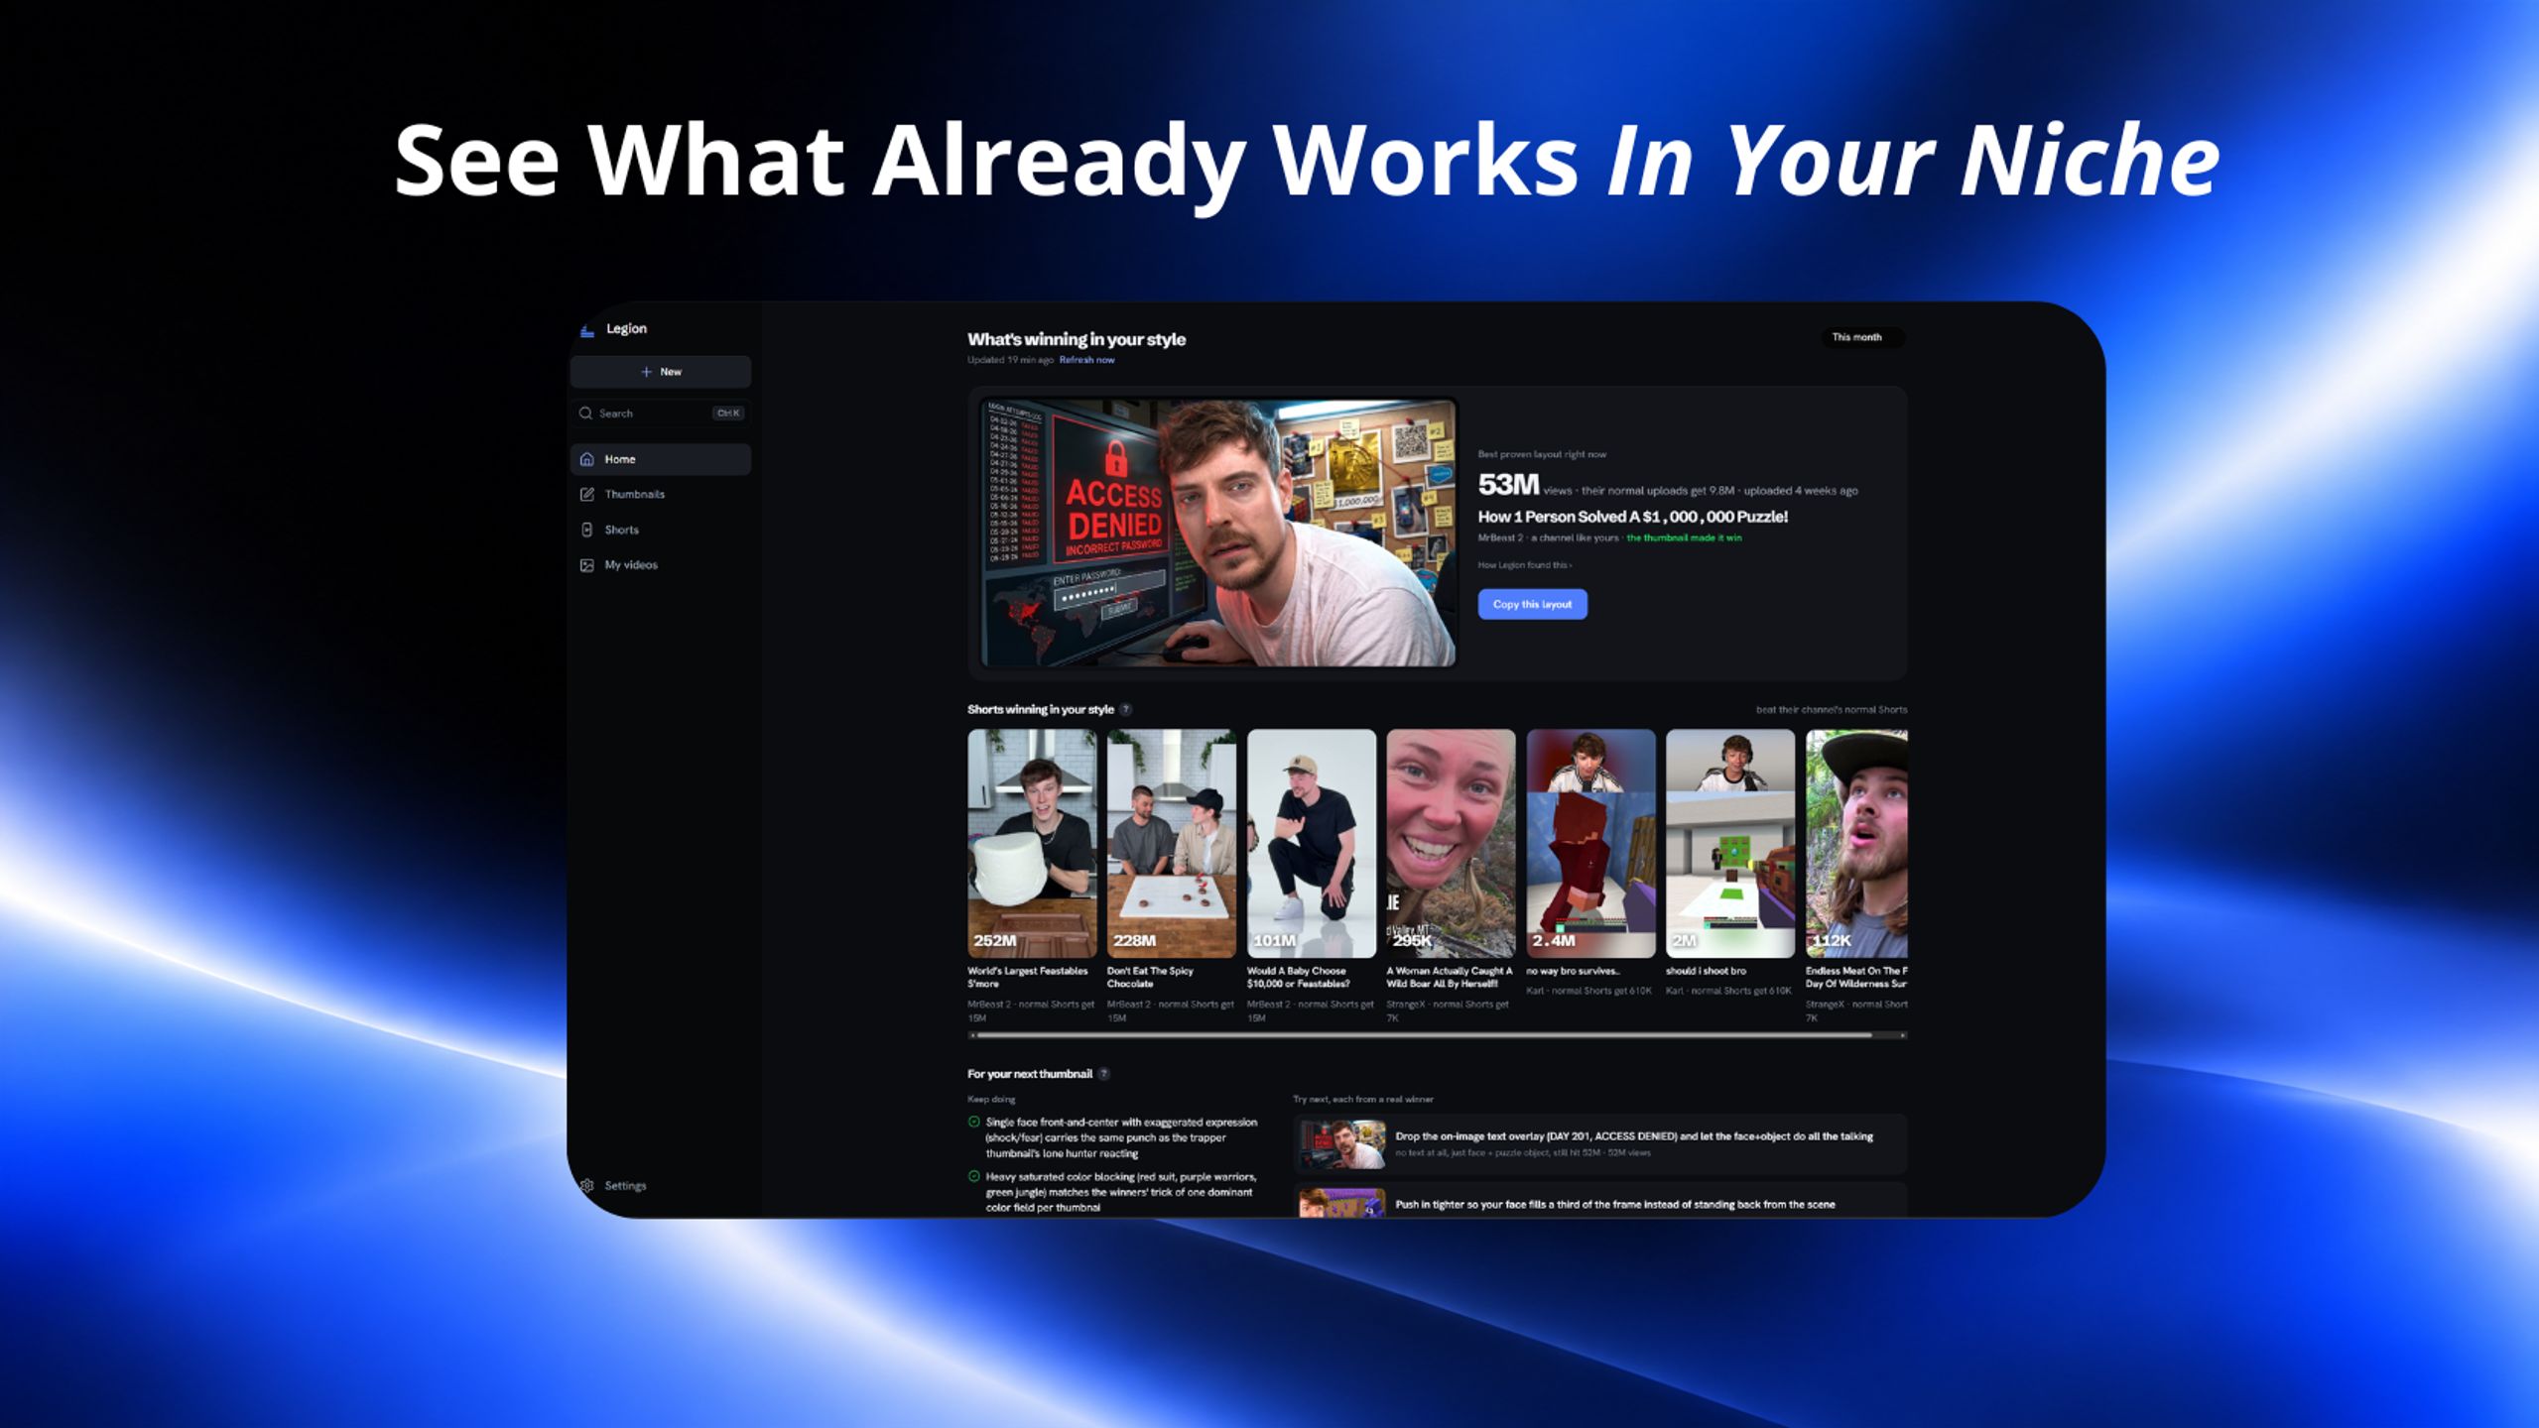Focus the Search input field
Screen dimensions: 2539x1428
point(660,414)
